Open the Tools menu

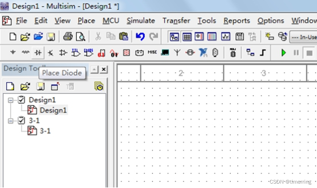(x=207, y=20)
